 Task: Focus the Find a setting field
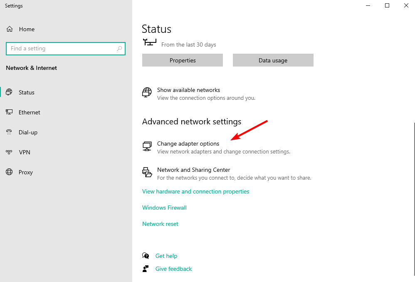tap(66, 49)
